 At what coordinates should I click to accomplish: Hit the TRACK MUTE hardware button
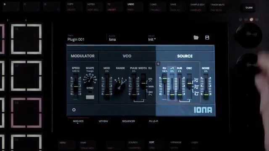[218, 8]
